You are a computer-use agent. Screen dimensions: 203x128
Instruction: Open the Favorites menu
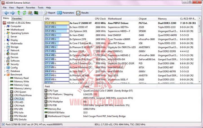pyautogui.click(x=30, y=8)
